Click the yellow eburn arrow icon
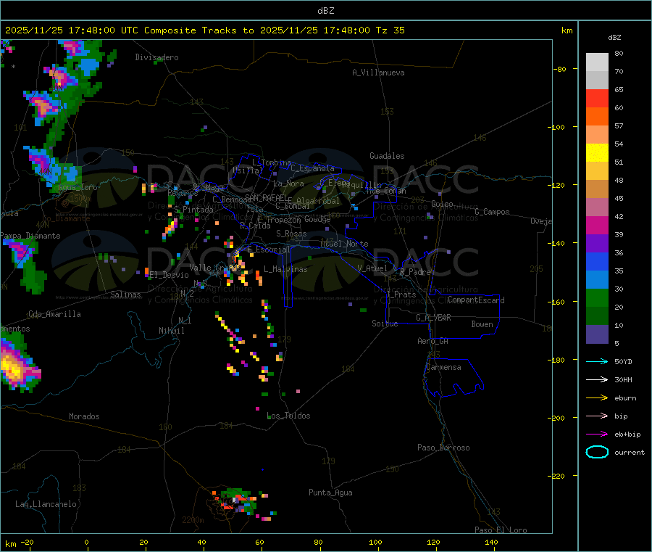The height and width of the screenshot is (552, 652). tap(597, 398)
